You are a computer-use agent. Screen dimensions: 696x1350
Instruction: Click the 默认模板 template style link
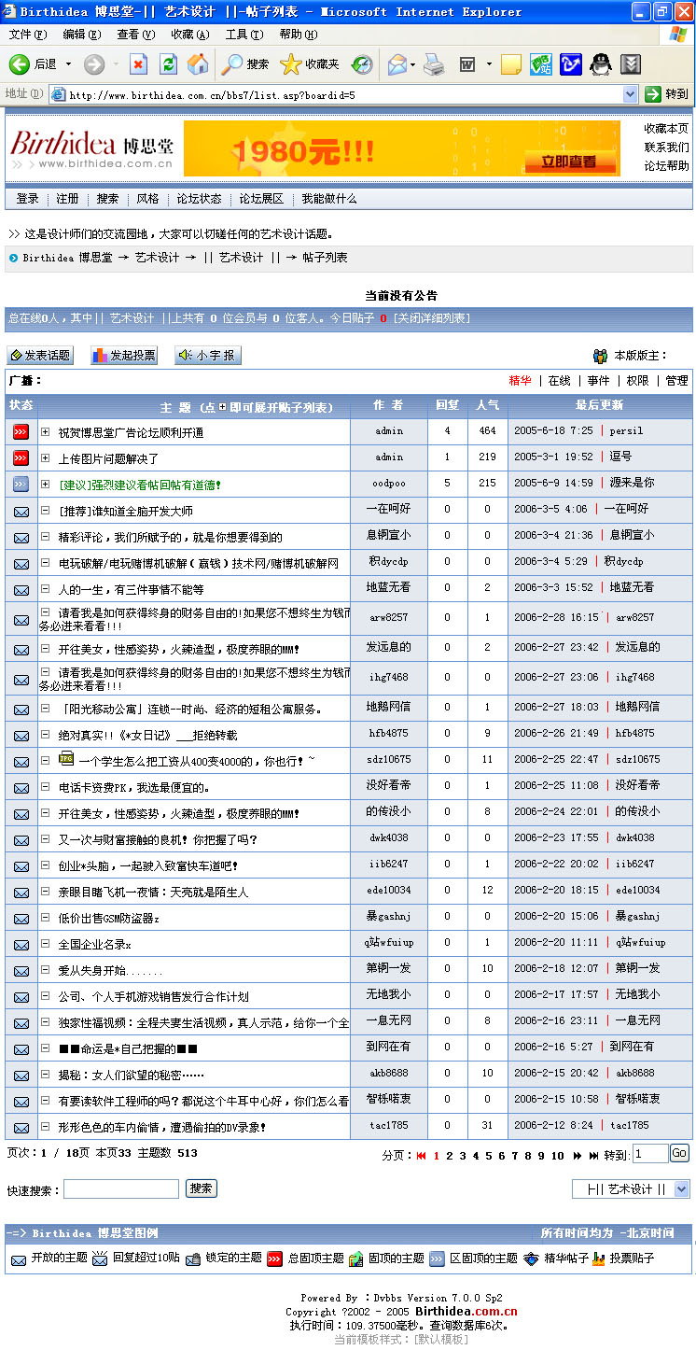442,1339
